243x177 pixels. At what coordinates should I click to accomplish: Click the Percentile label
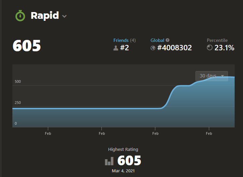pos(217,40)
